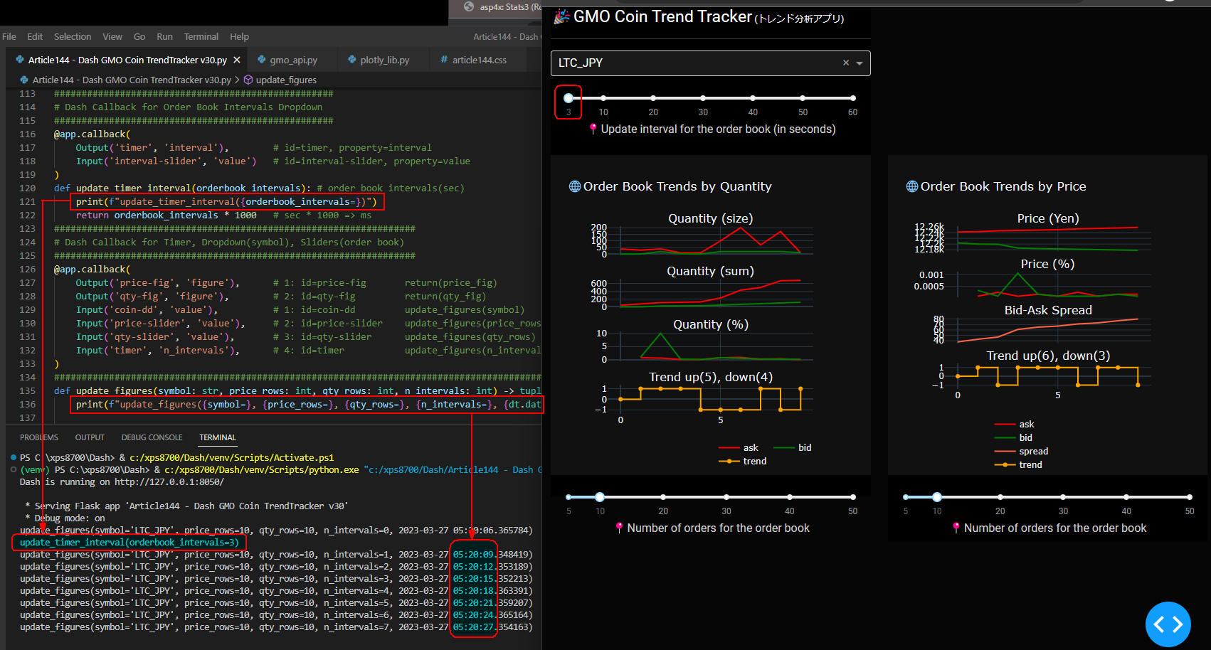Click price order slider handle at 10
Screen dimensions: 1211x650
(937, 497)
